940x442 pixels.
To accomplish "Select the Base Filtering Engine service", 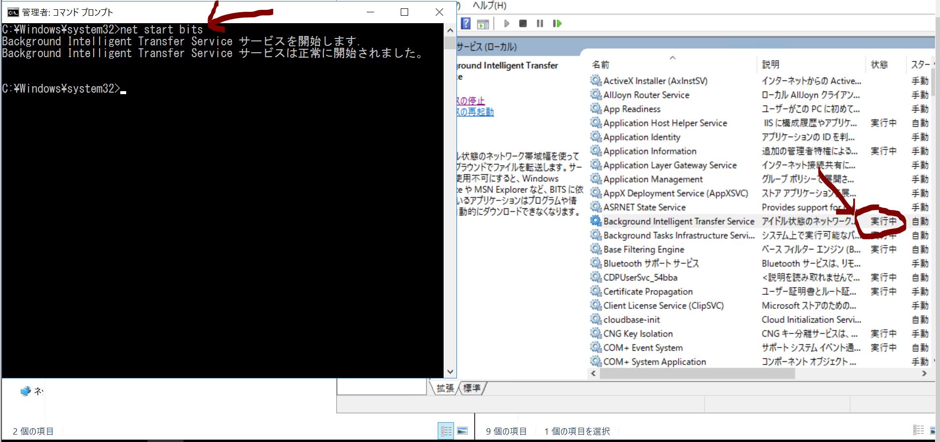I will [x=643, y=250].
